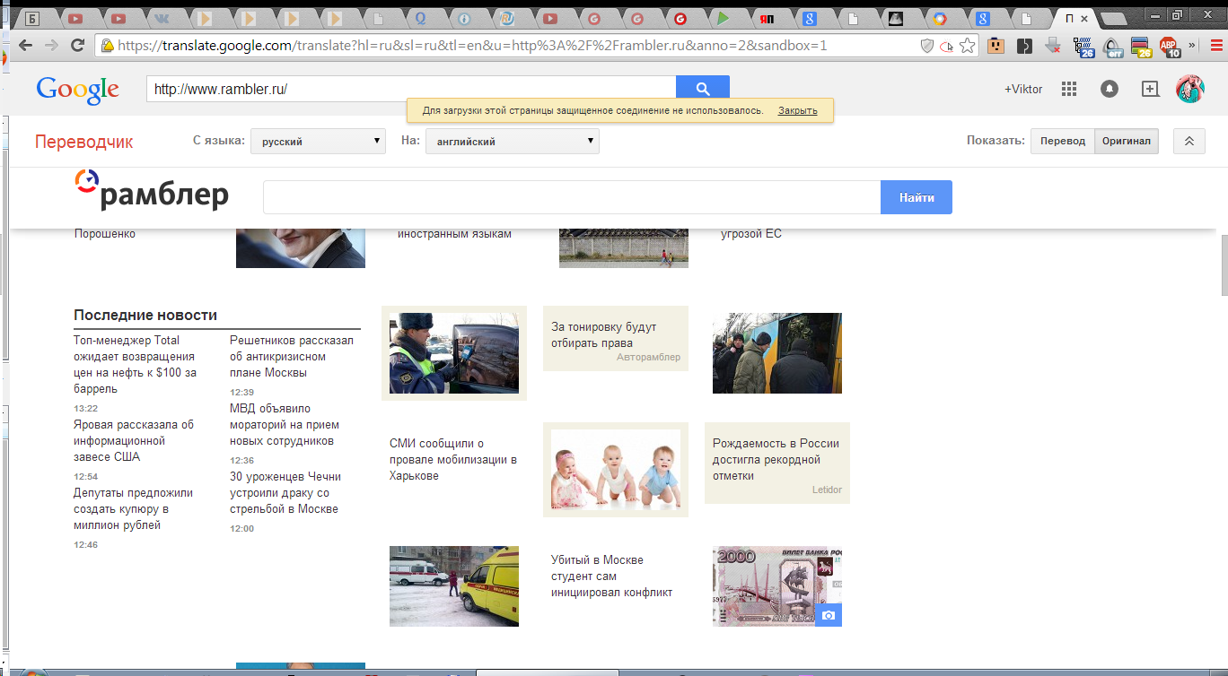Image resolution: width=1228 pixels, height=676 pixels.
Task: Open the download extension with red X
Action: click(x=1054, y=45)
